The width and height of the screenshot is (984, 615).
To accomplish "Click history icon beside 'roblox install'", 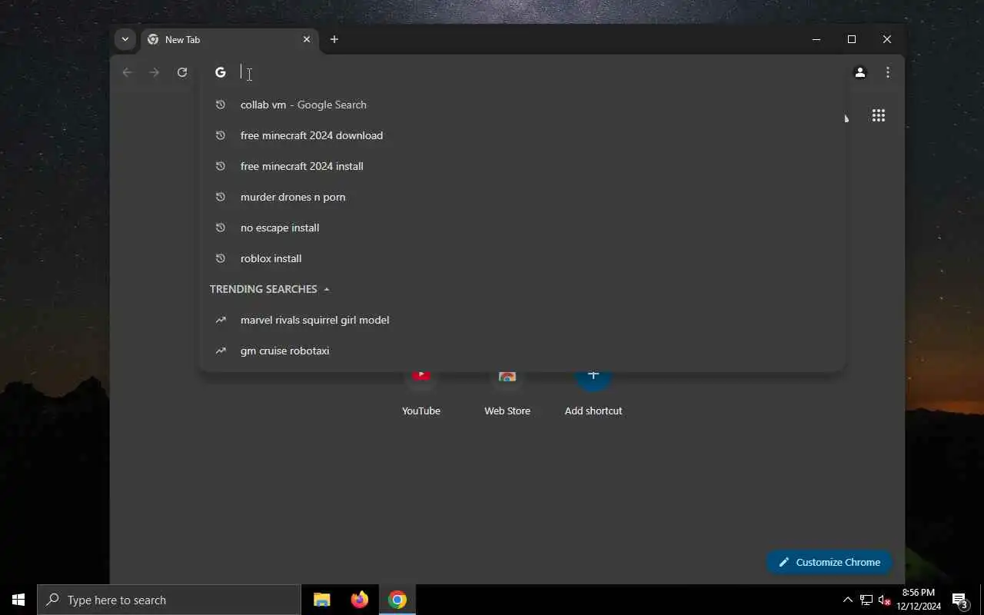I will [221, 258].
